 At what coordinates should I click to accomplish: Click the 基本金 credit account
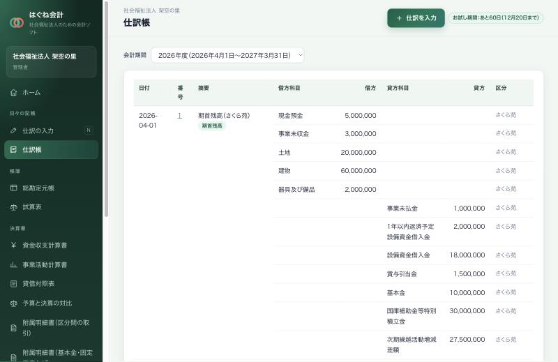pos(396,293)
